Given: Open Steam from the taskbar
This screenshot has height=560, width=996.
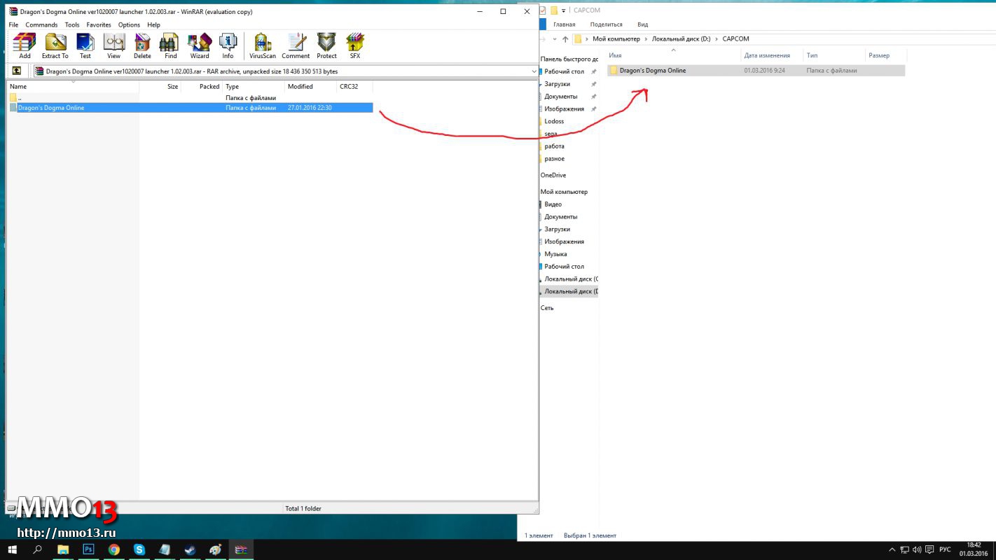Looking at the screenshot, I should (x=190, y=549).
